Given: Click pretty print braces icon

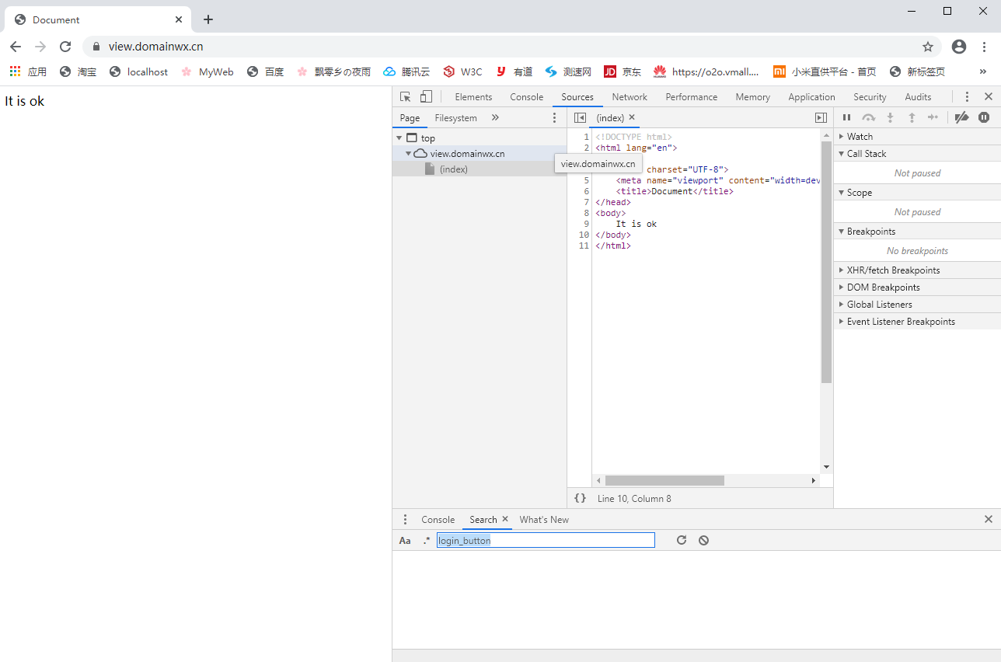Looking at the screenshot, I should (580, 498).
